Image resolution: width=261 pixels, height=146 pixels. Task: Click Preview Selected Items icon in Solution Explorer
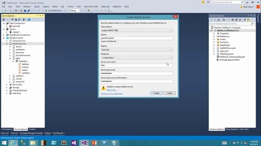point(248,20)
